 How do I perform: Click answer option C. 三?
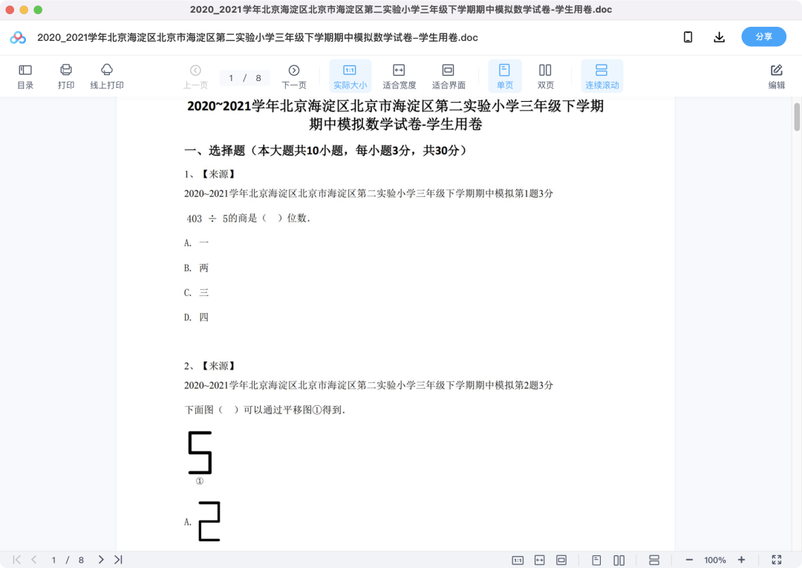(x=196, y=293)
